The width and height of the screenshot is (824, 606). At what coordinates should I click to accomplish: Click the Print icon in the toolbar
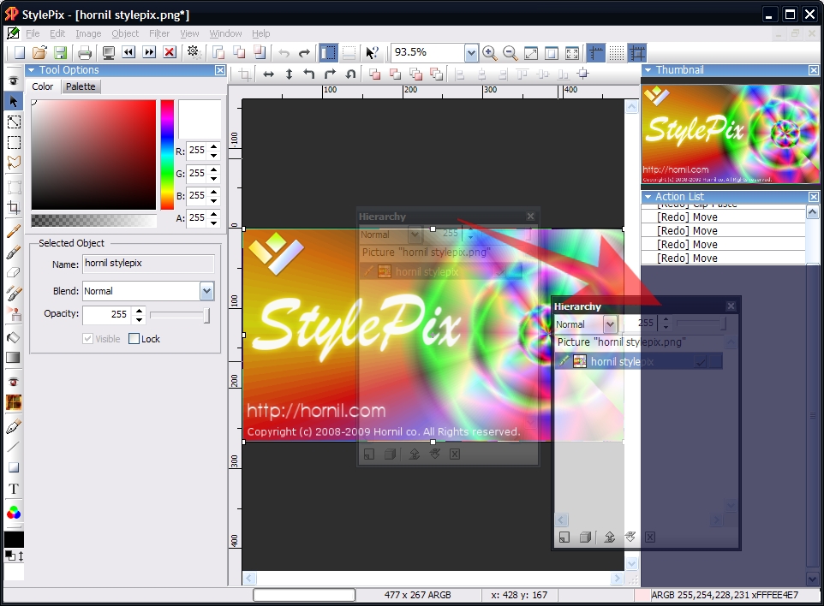click(85, 53)
